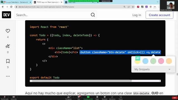The height and width of the screenshot is (100, 178).
Task: Click the dark square extension icon in toolbar
Action: pyautogui.click(x=142, y=7)
